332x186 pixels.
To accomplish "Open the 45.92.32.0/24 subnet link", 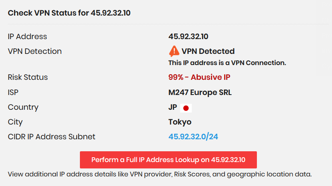I will coord(193,137).
